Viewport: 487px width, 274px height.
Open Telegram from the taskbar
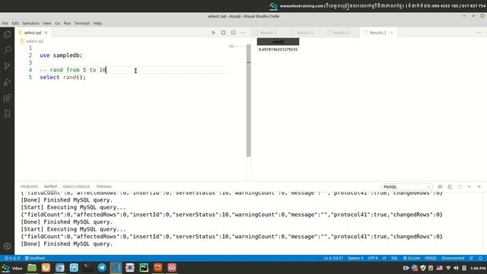pos(102,267)
